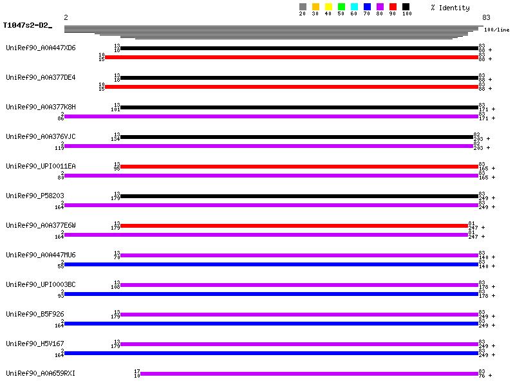The height and width of the screenshot is (386, 515).
Task: Click the T1047s2-D2_ query label
Action: pos(27,26)
